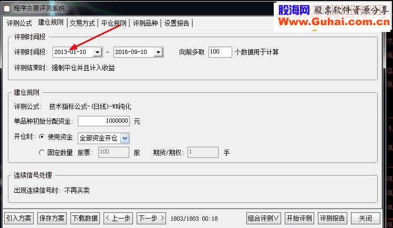Screen dimensions: 393x228
Task: Open the 评测报告 button
Action: tap(333, 218)
